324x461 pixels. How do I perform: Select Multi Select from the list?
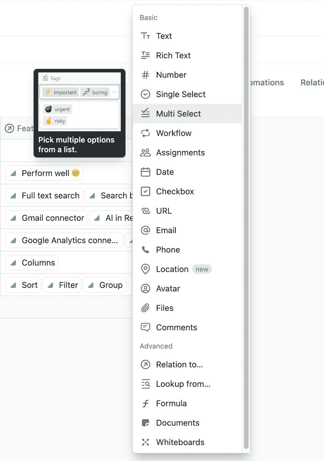pos(178,114)
